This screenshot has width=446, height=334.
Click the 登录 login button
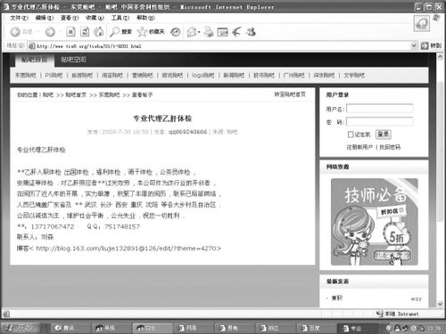384,134
